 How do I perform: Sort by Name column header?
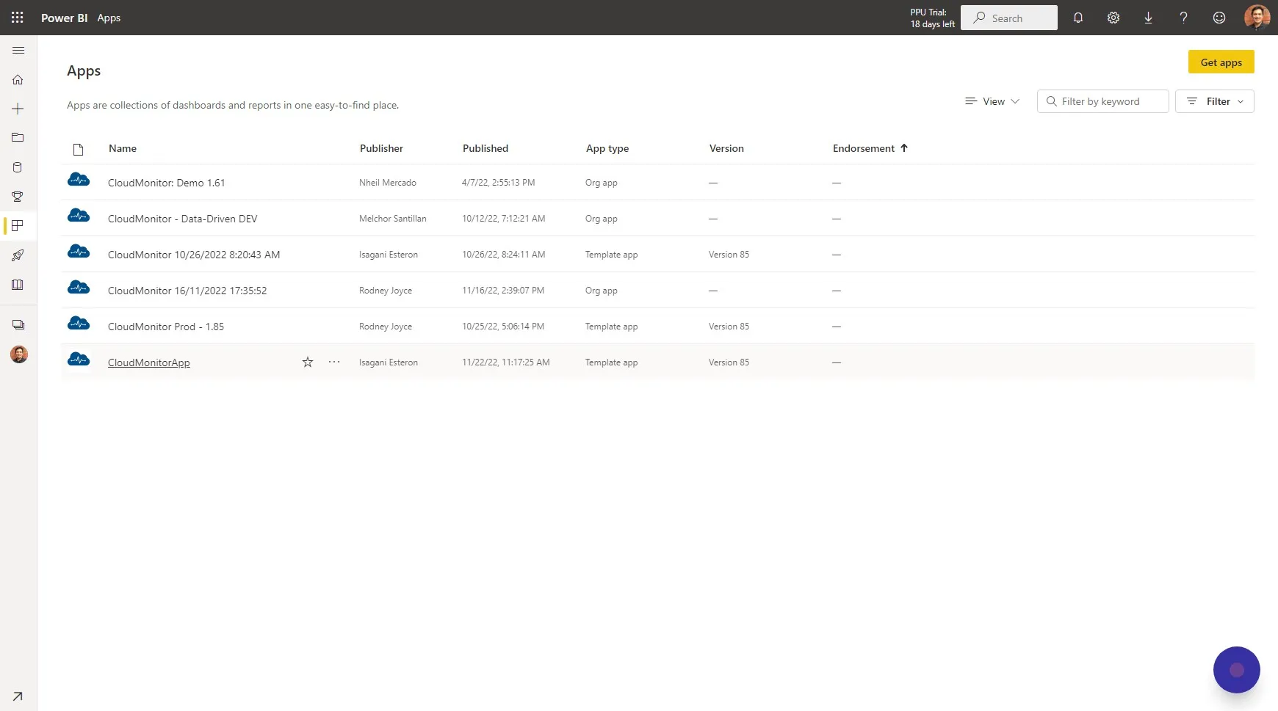(x=123, y=148)
